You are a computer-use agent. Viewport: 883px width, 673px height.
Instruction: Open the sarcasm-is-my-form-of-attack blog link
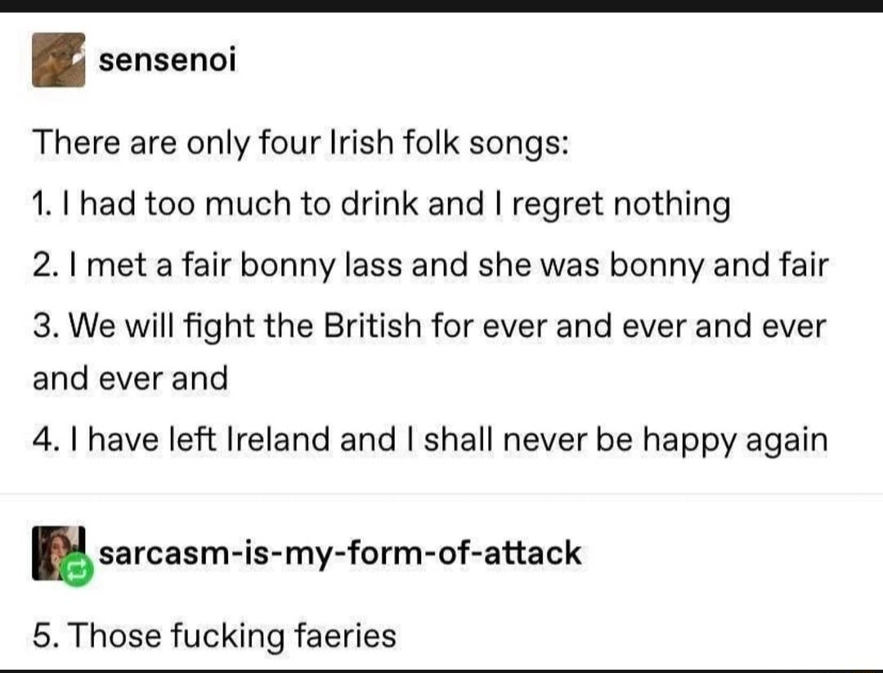pos(338,553)
